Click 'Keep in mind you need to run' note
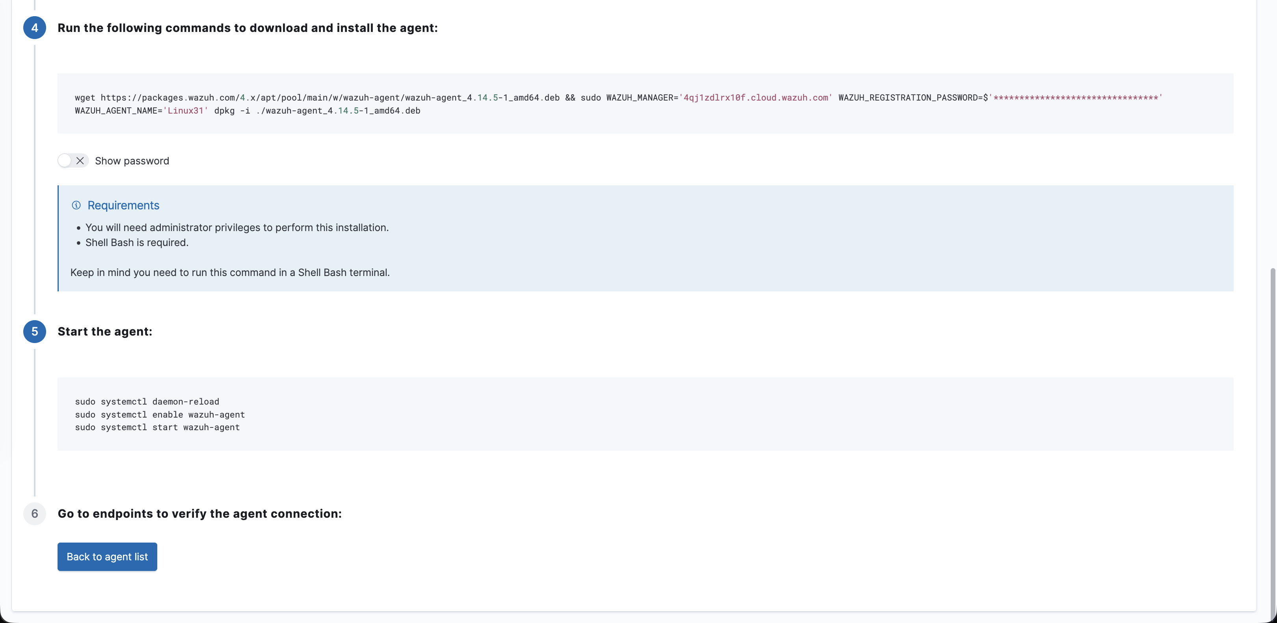 (230, 272)
